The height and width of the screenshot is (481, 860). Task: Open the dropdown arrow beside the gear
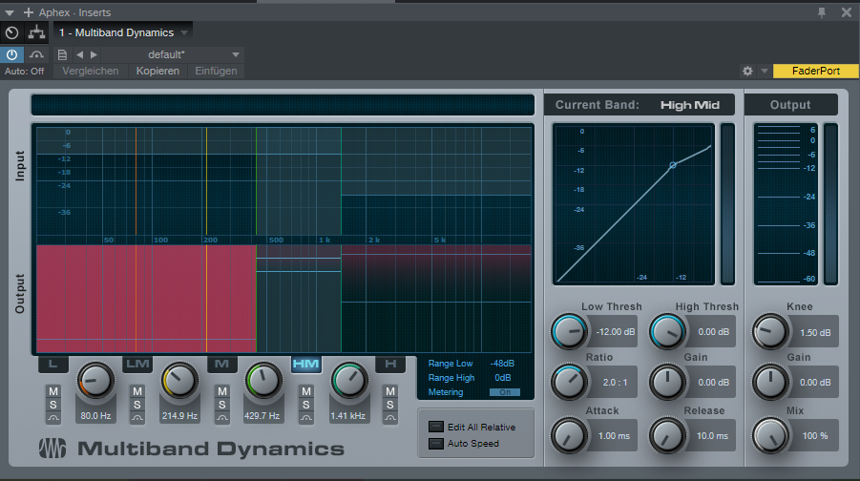(764, 71)
